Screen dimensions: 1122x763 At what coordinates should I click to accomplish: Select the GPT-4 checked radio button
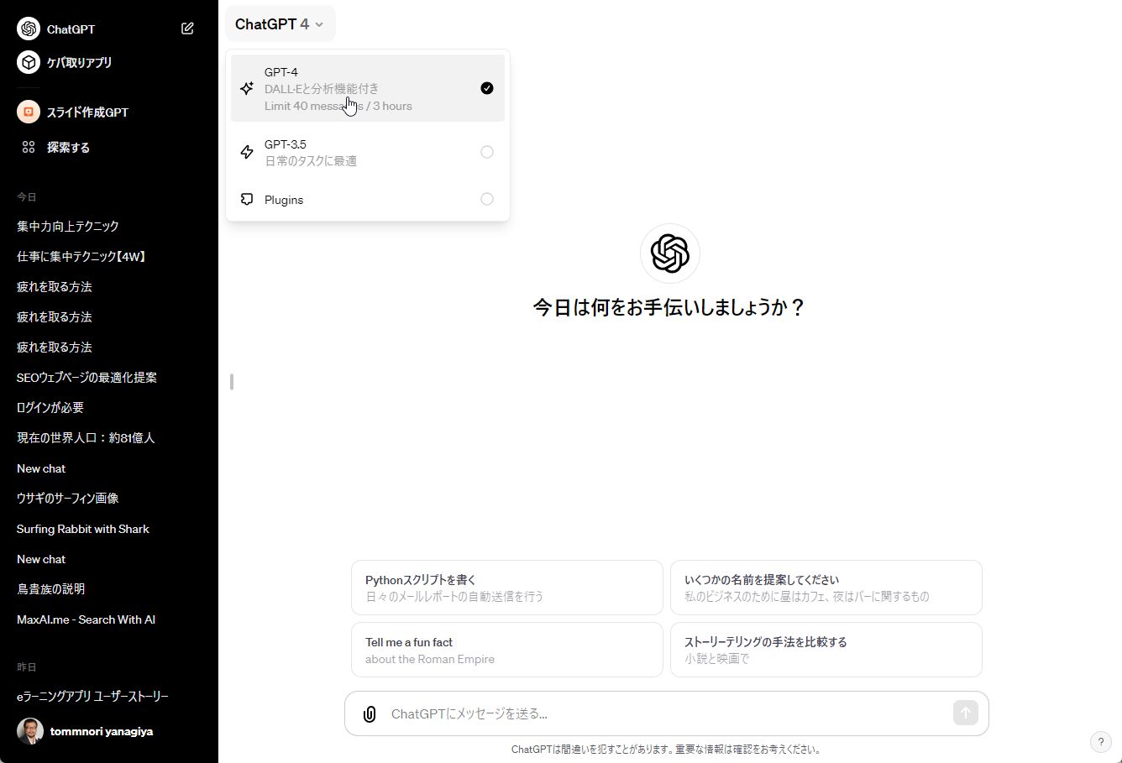click(486, 88)
